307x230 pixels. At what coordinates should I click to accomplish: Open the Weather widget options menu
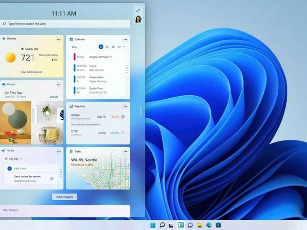point(59,39)
